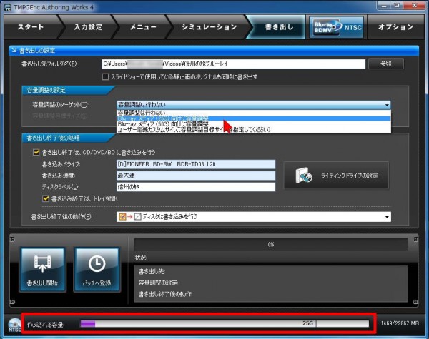Switch to the 入力設定 tab
429x339 pixels.
(x=88, y=27)
